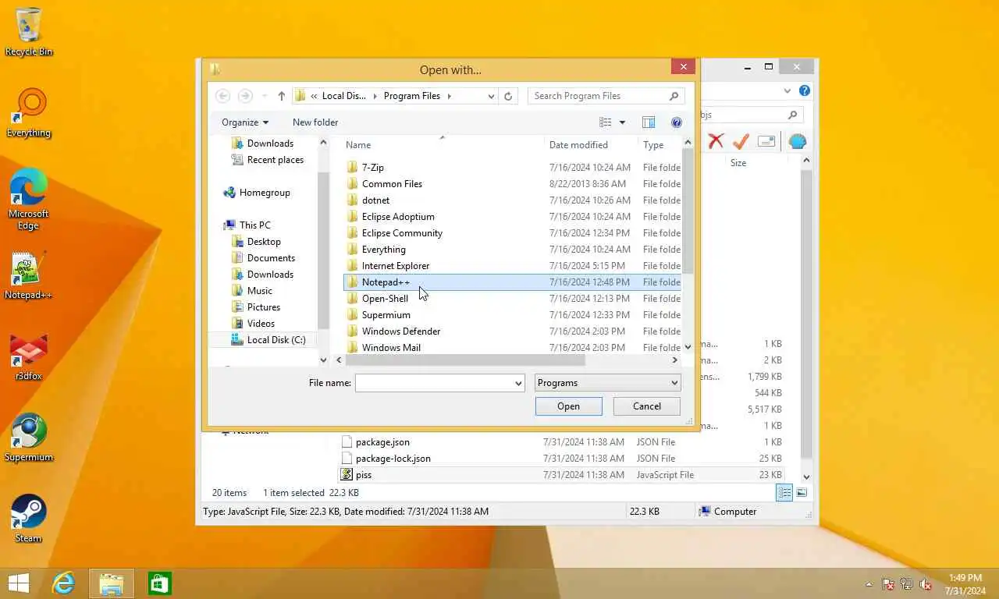Click the volume muted tray icon
Viewport: 999px width, 599px height.
(926, 584)
